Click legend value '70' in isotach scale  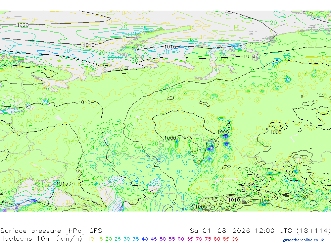199,239
